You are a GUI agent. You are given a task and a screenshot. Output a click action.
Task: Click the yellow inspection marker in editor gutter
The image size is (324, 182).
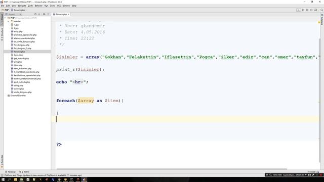319,22
